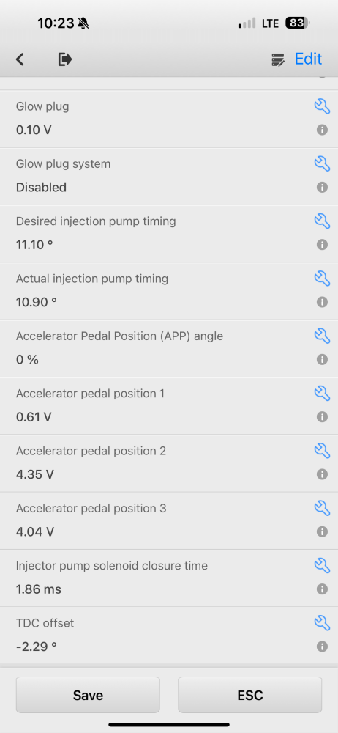
Task: Open wrench for Desired injection pump timing
Action: [x=322, y=221]
